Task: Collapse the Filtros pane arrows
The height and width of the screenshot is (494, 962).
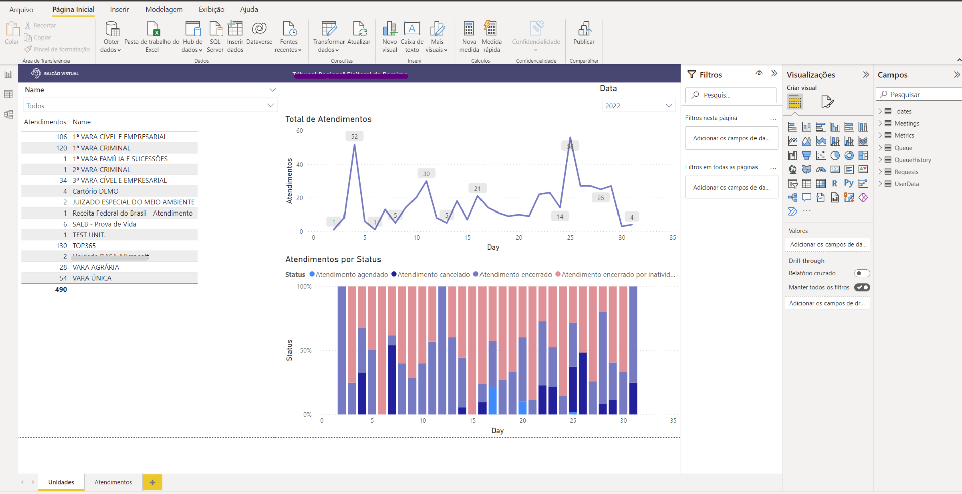Action: tap(774, 74)
